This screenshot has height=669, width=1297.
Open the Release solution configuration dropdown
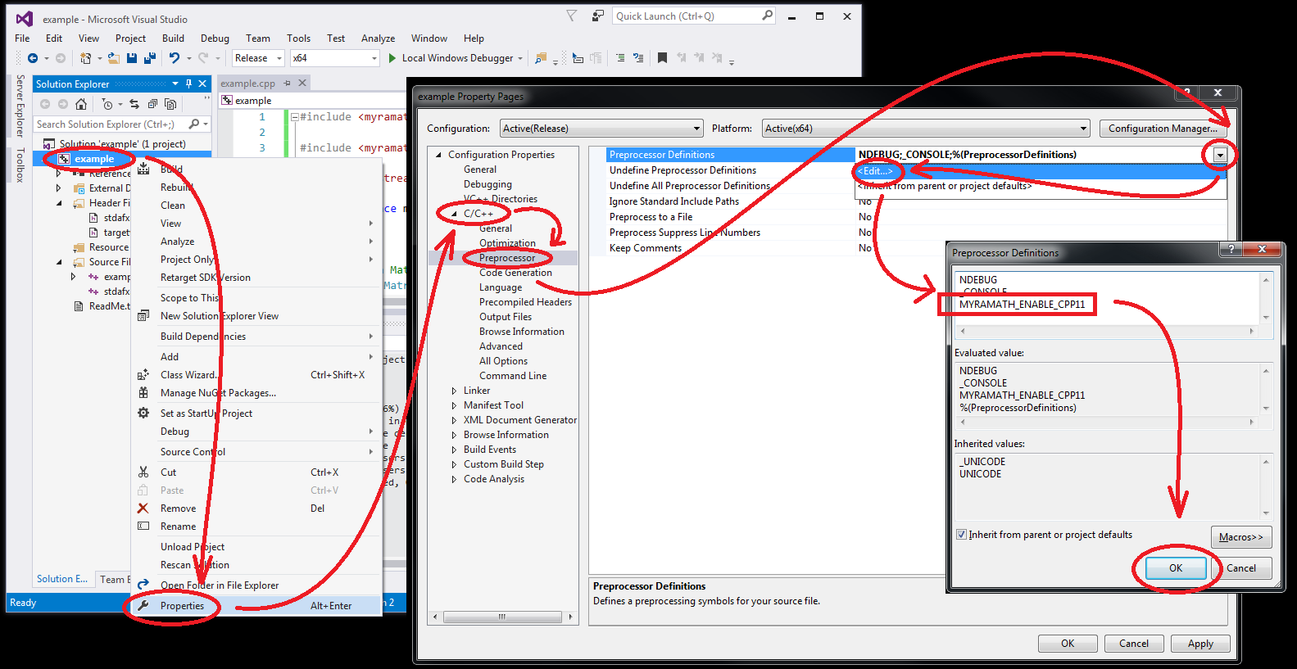coord(259,58)
